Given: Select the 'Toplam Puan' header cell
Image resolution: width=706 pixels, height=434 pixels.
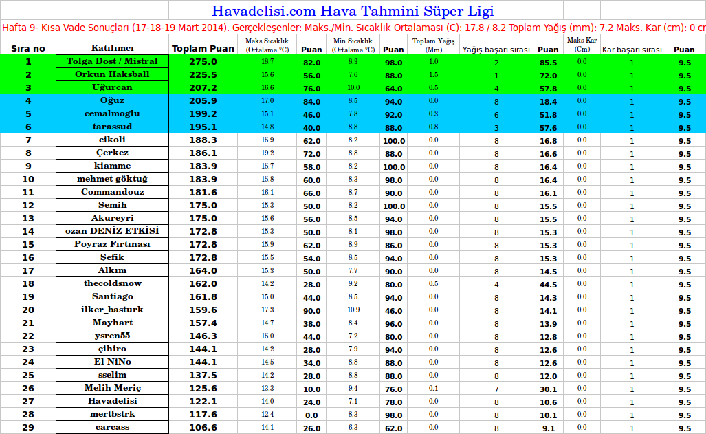Looking at the screenshot, I should coord(203,49).
